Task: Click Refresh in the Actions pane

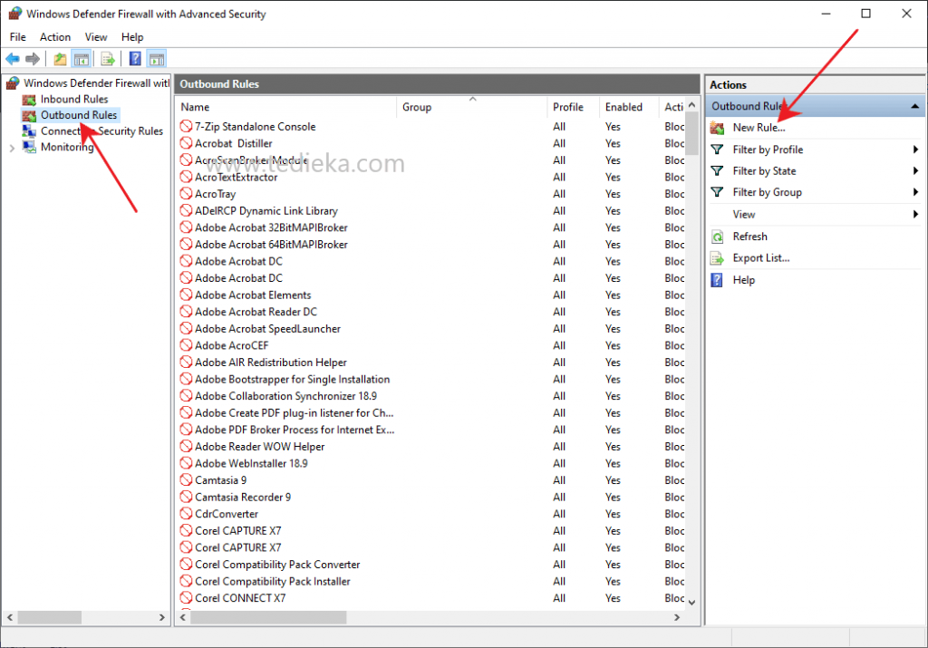Action: point(749,237)
